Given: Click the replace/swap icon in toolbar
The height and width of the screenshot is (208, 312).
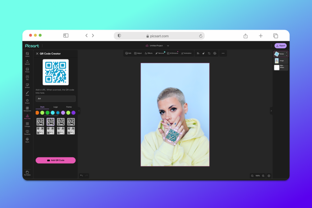Looking at the screenshot, I should (215, 53).
